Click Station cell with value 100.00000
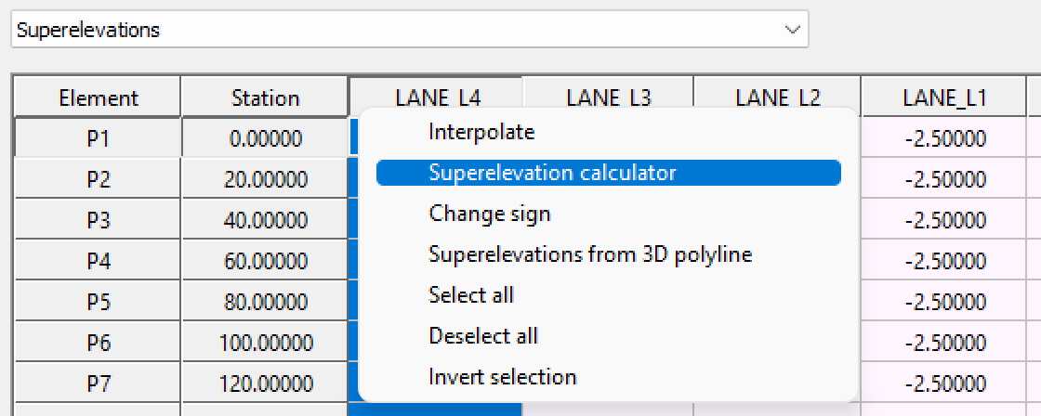 (266, 343)
